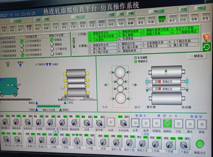Click the 卸卷 button at top right
213x157 pixels.
(x=205, y=19)
